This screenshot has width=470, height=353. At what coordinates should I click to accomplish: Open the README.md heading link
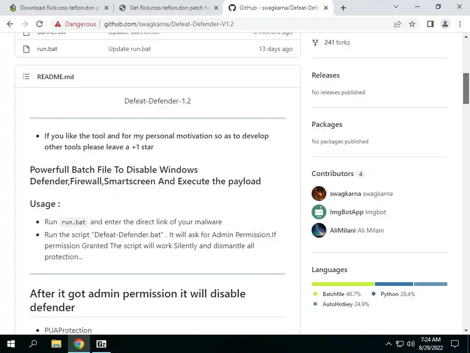56,77
